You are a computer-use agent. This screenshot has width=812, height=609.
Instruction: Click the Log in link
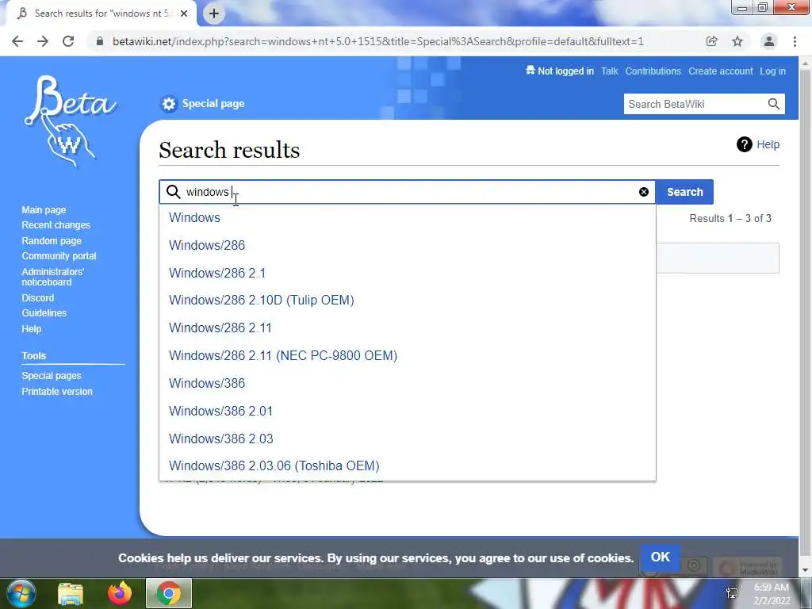tap(772, 71)
